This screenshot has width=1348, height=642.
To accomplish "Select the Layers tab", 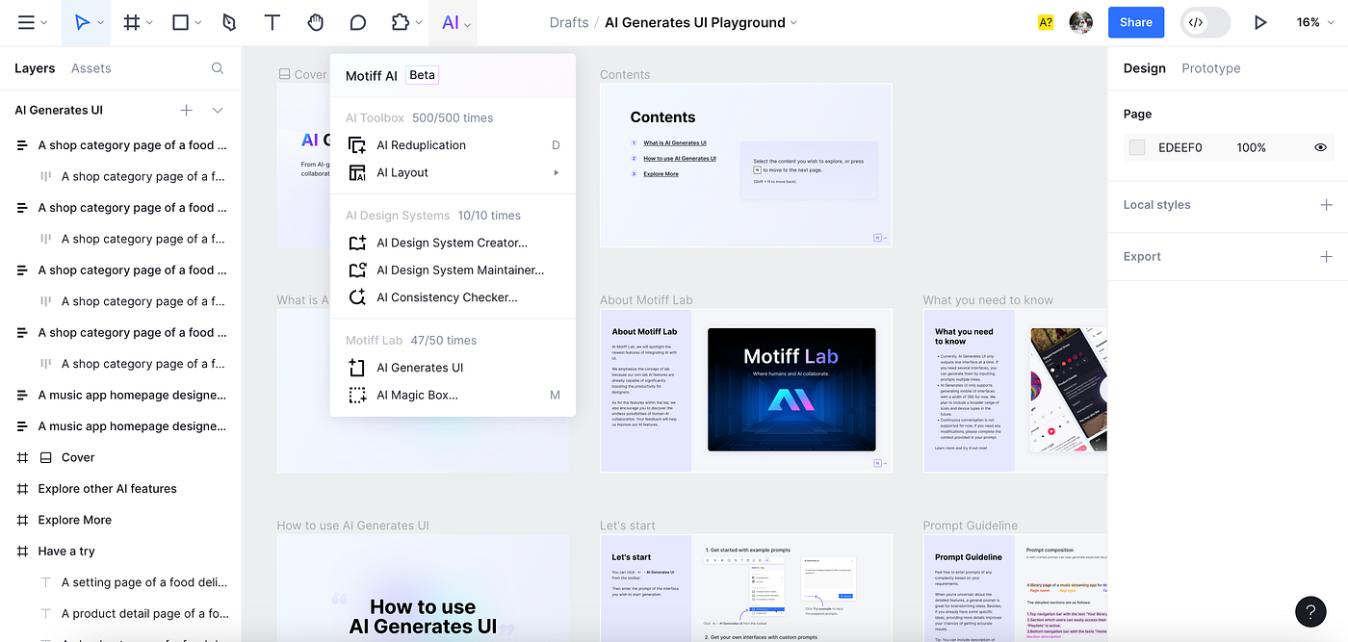I will [35, 68].
